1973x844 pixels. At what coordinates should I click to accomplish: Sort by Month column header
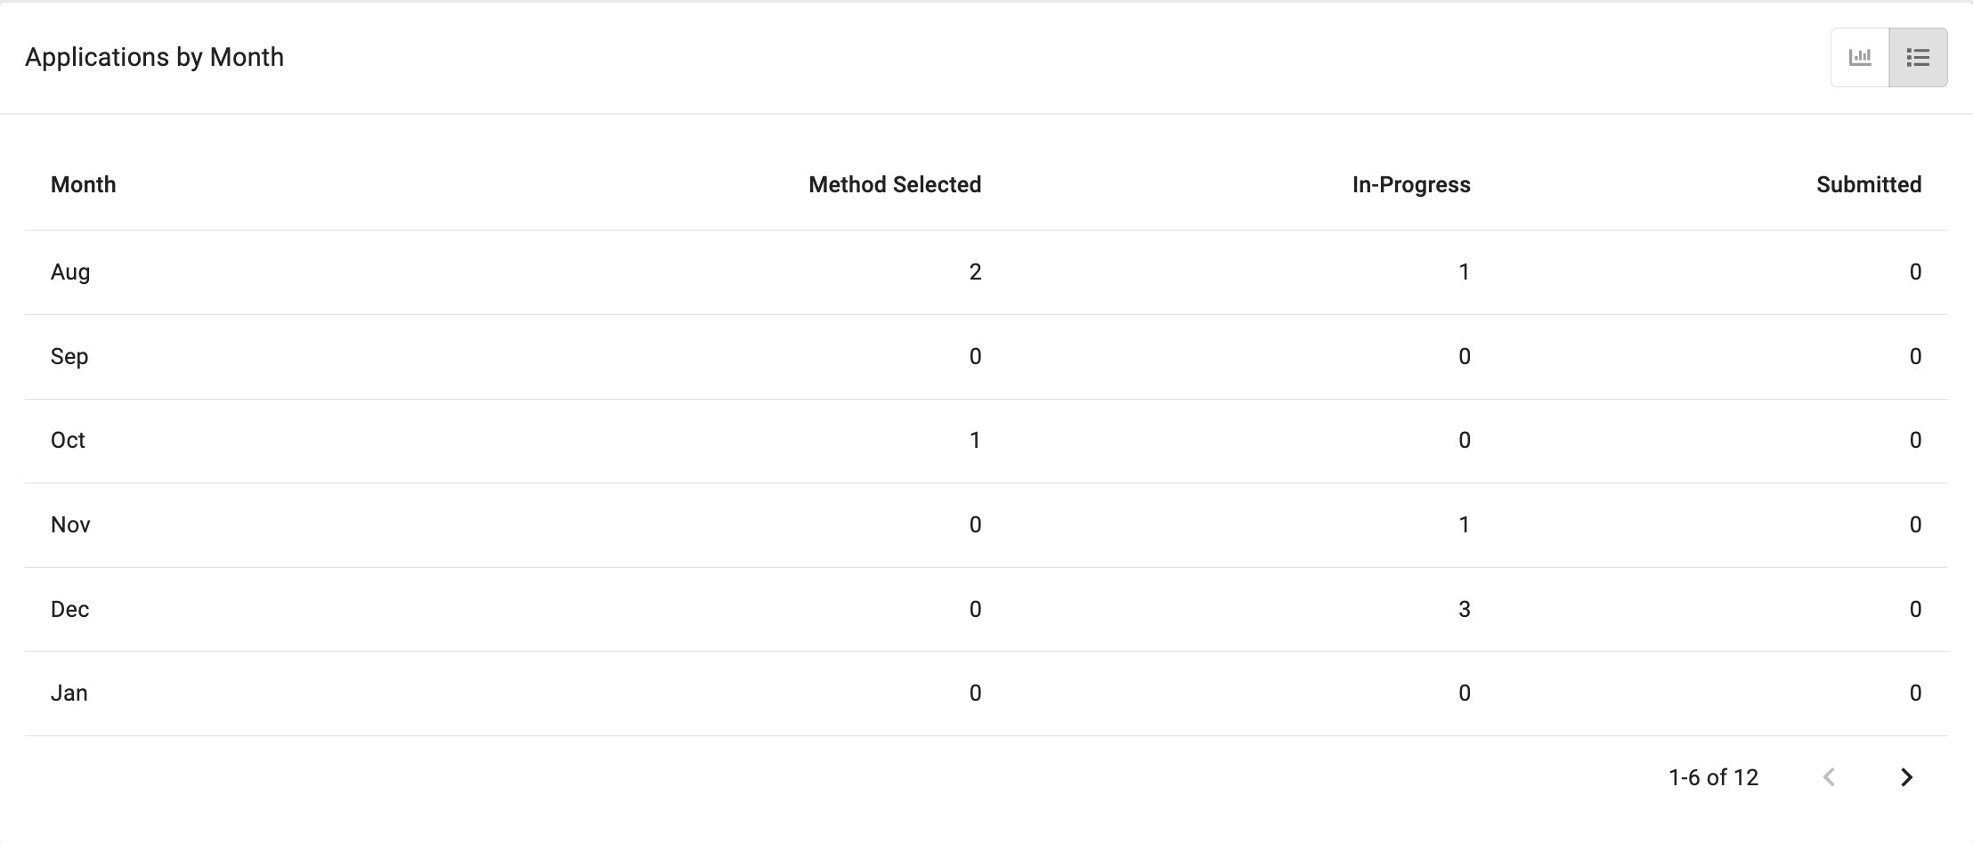(84, 184)
